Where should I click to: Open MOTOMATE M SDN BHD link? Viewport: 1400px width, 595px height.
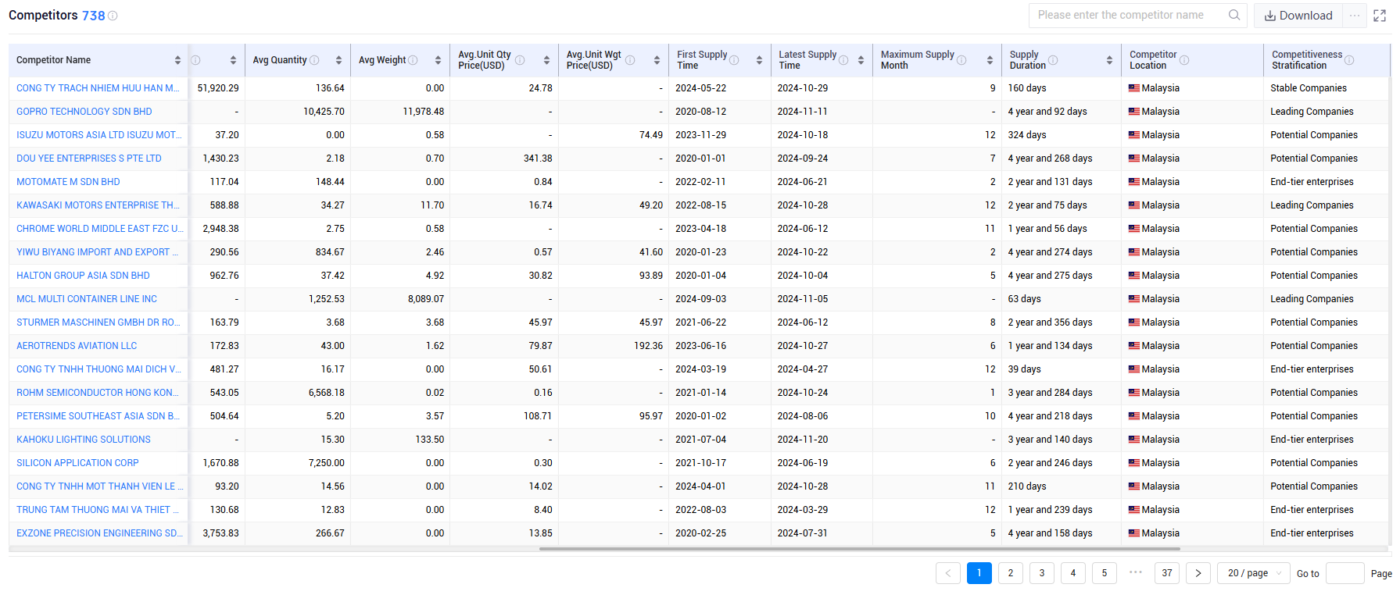[68, 182]
